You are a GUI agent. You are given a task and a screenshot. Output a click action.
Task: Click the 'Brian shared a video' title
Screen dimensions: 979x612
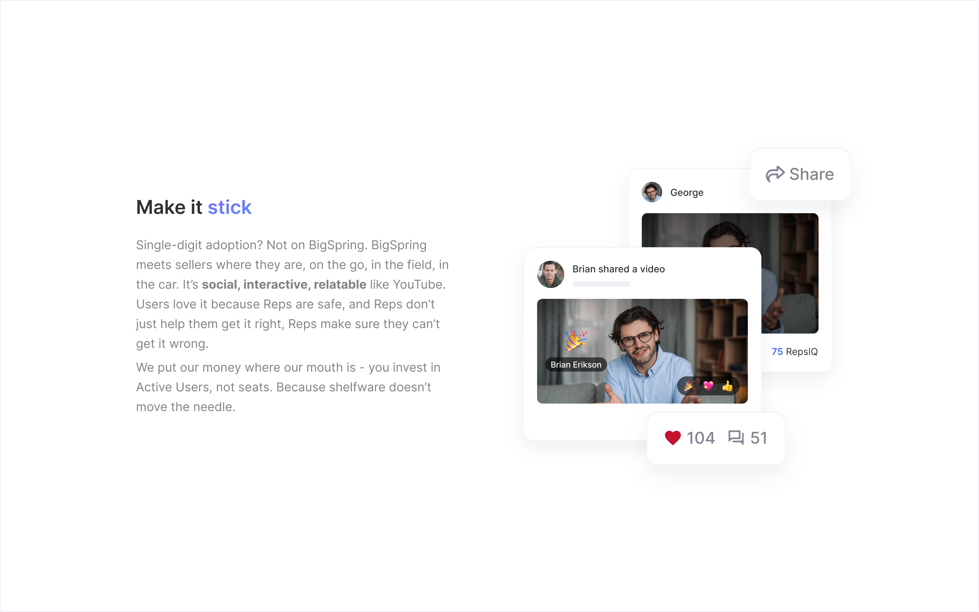coord(618,269)
